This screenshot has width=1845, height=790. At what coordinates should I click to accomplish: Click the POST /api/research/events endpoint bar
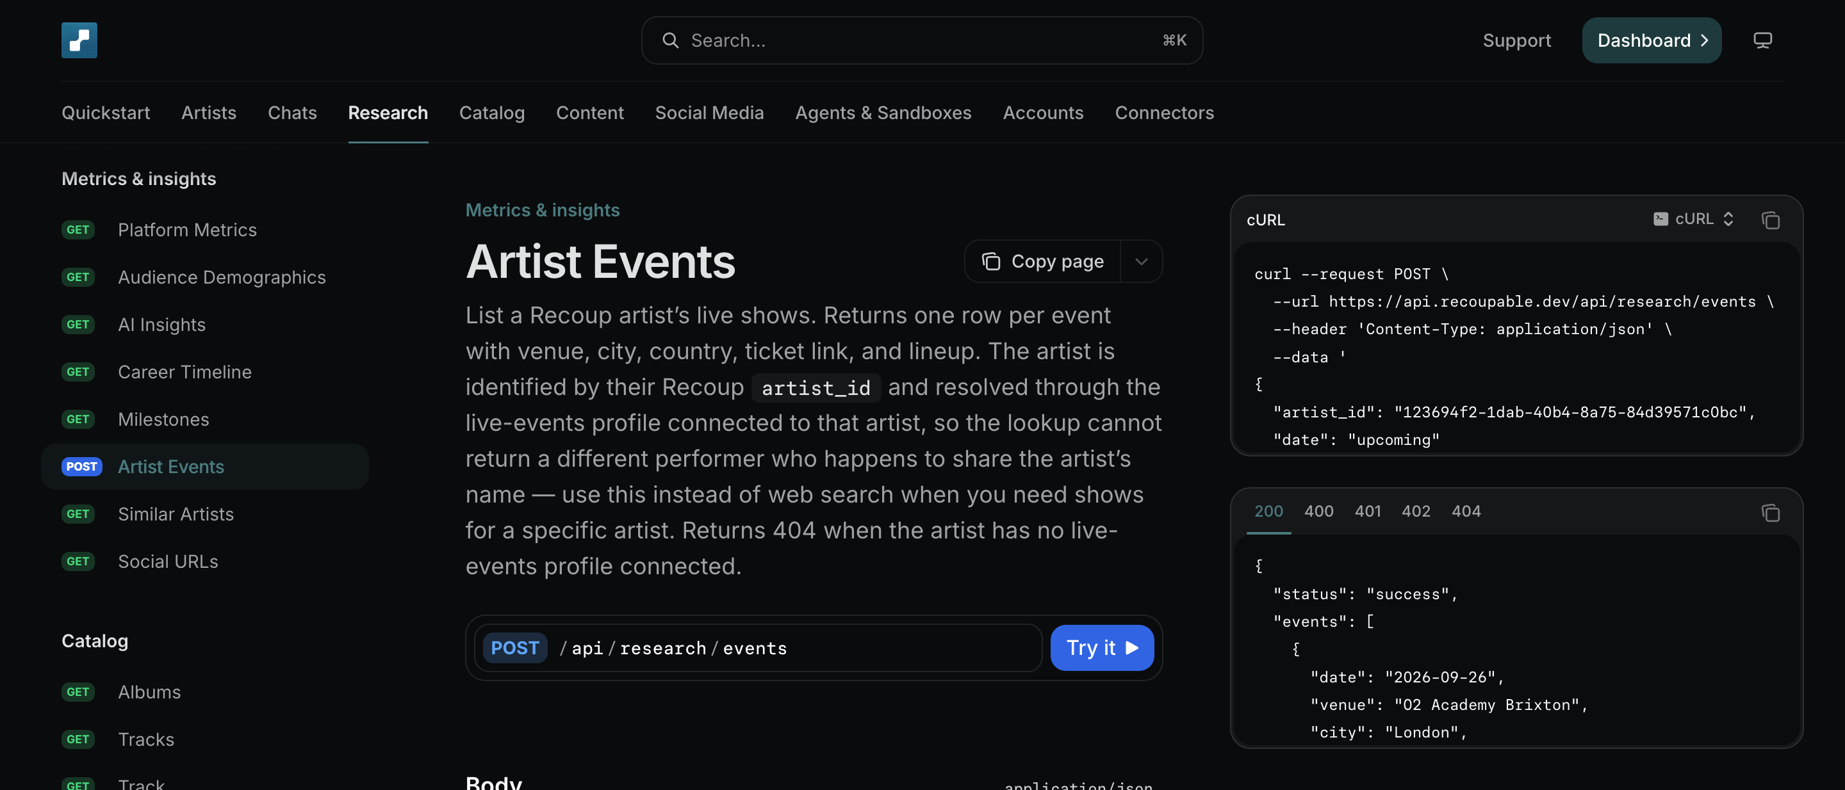click(x=758, y=648)
